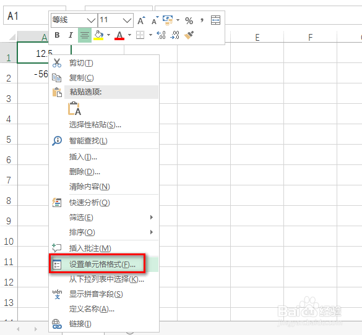
Task: Apply red font color
Action: coord(119,35)
